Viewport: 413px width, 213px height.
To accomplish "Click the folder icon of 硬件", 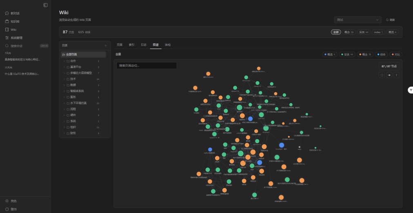I will pyautogui.click(x=68, y=115).
